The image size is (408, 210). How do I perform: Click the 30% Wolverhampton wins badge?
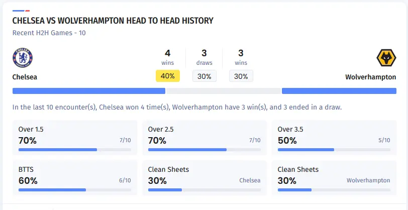241,76
